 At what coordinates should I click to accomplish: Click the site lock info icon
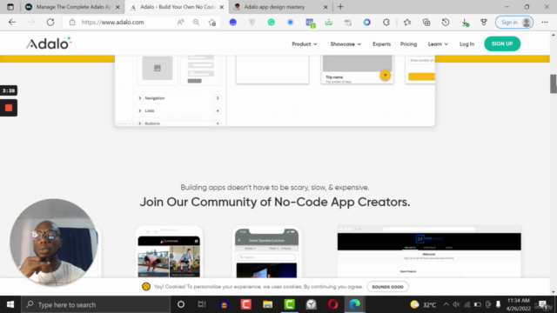[72, 22]
